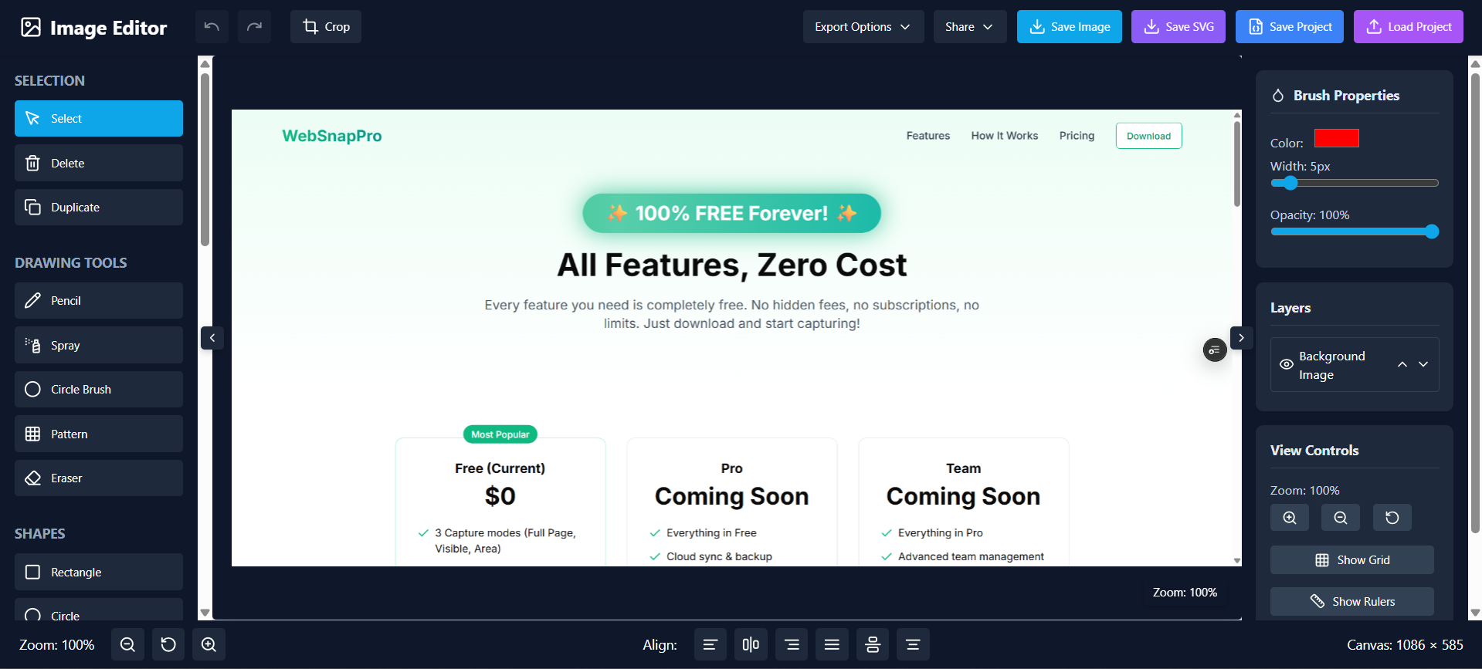Select the Pencil drawing tool
The image size is (1482, 669).
tap(99, 301)
